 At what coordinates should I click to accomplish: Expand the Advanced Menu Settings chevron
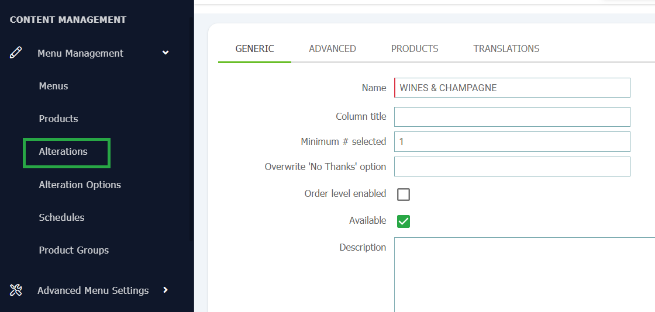[166, 290]
